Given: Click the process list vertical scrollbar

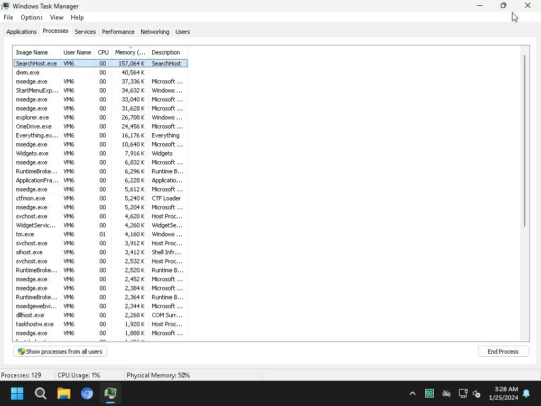Looking at the screenshot, I should [525, 141].
